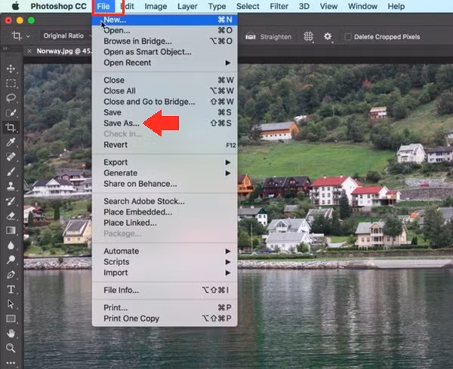Open the Filter menu
Screen dimensions: 453x369
coord(279,6)
